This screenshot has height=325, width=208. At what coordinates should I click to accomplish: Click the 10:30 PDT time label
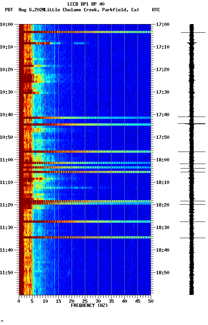[6, 92]
